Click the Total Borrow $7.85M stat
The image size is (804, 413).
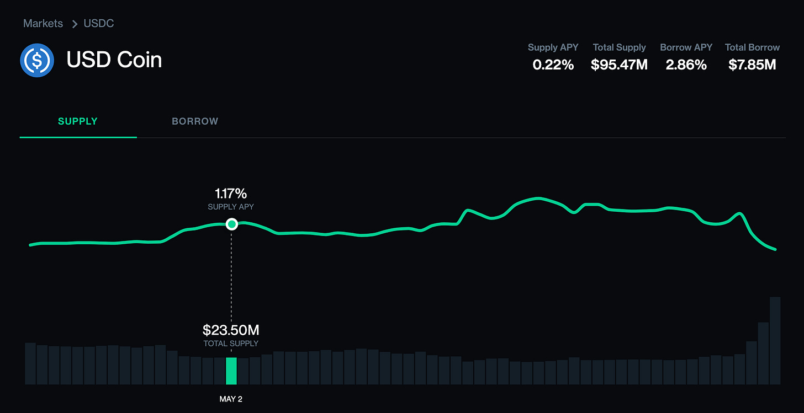[x=752, y=65]
